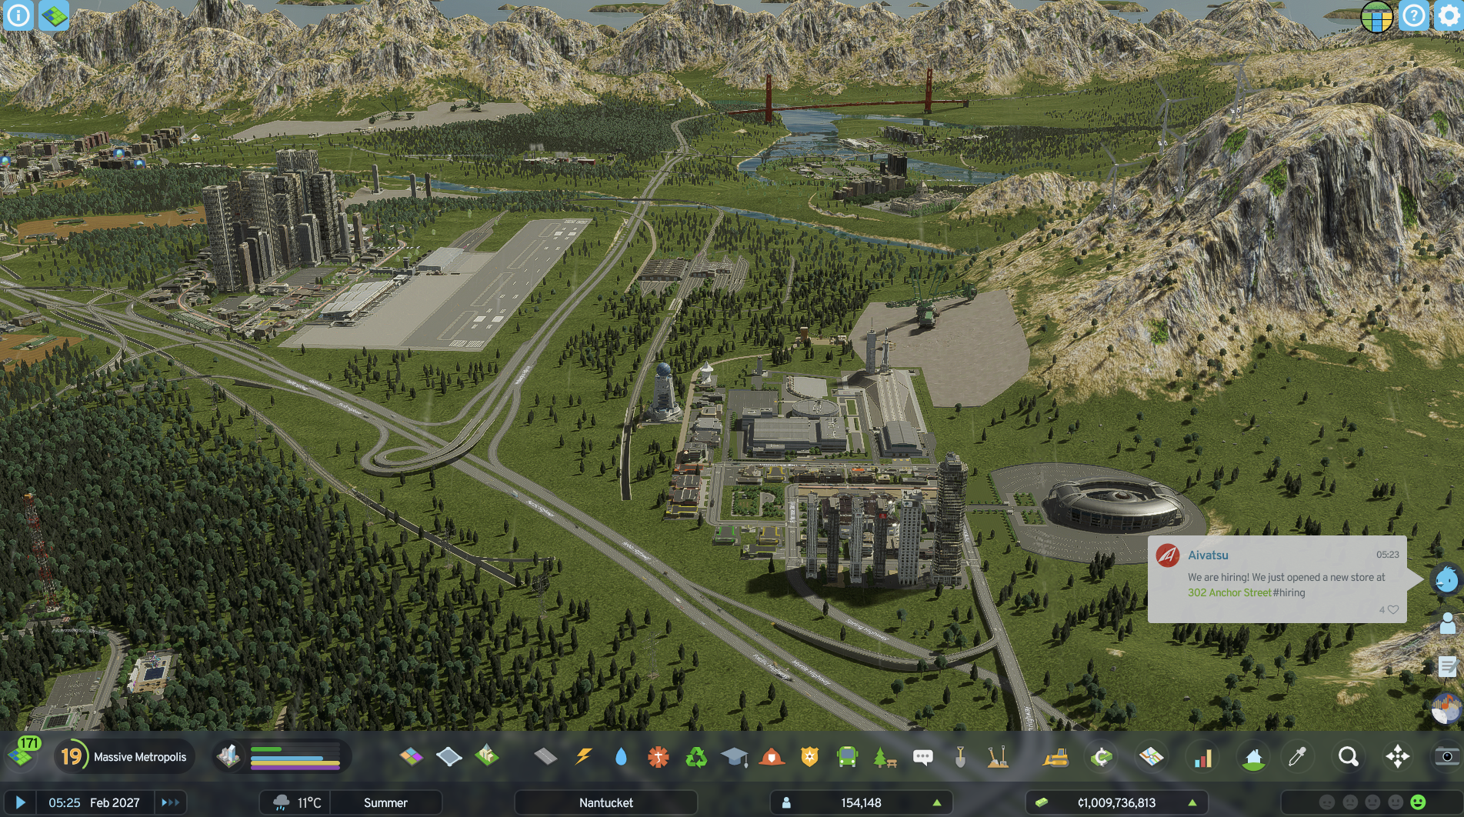This screenshot has width=1464, height=817.
Task: Click the magnifying glass search tool
Action: [x=1348, y=757]
